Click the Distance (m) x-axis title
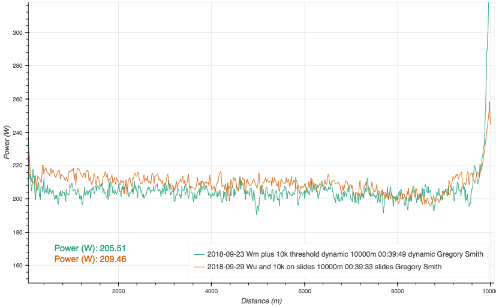Image resolution: width=496 pixels, height=307 pixels. pyautogui.click(x=261, y=300)
